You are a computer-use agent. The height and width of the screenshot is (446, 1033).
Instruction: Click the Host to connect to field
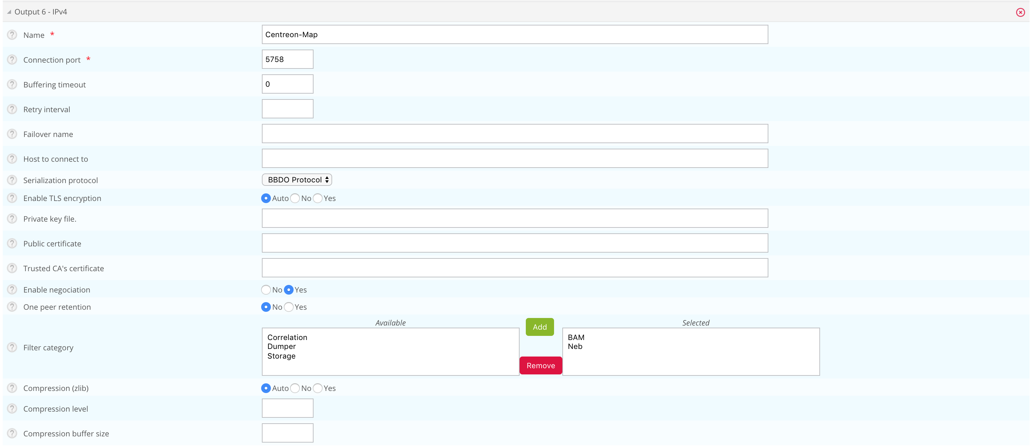click(x=514, y=159)
